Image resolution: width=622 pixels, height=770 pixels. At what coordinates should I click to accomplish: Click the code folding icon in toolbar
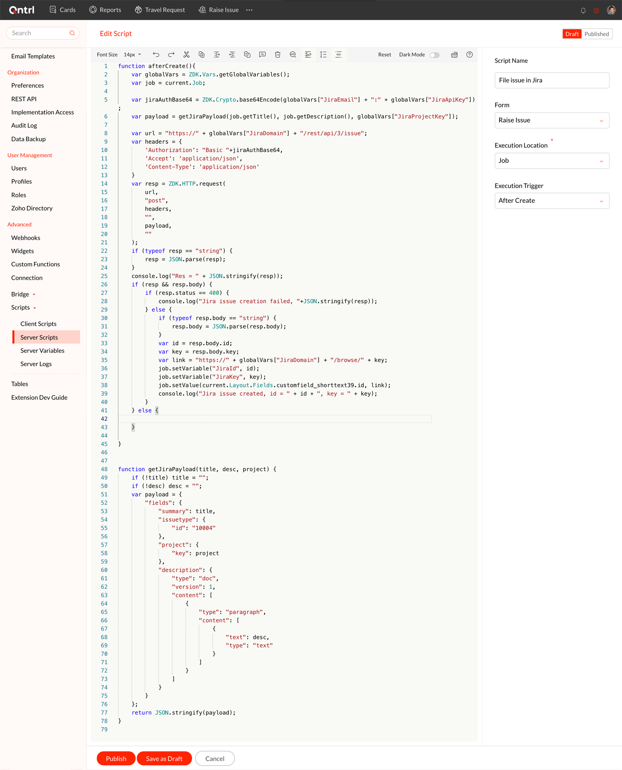click(339, 55)
